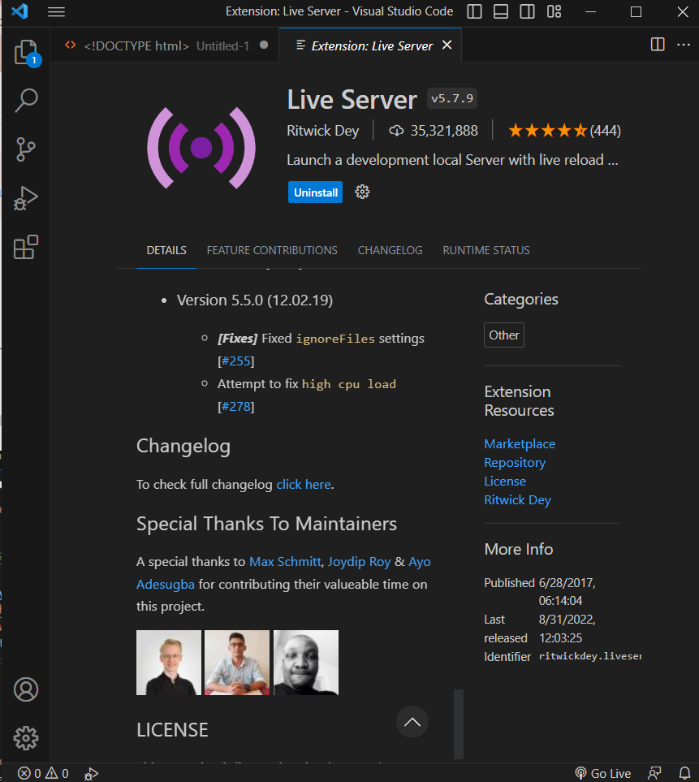
Task: Switch to the Untitled-1 editor tab
Action: pos(165,45)
